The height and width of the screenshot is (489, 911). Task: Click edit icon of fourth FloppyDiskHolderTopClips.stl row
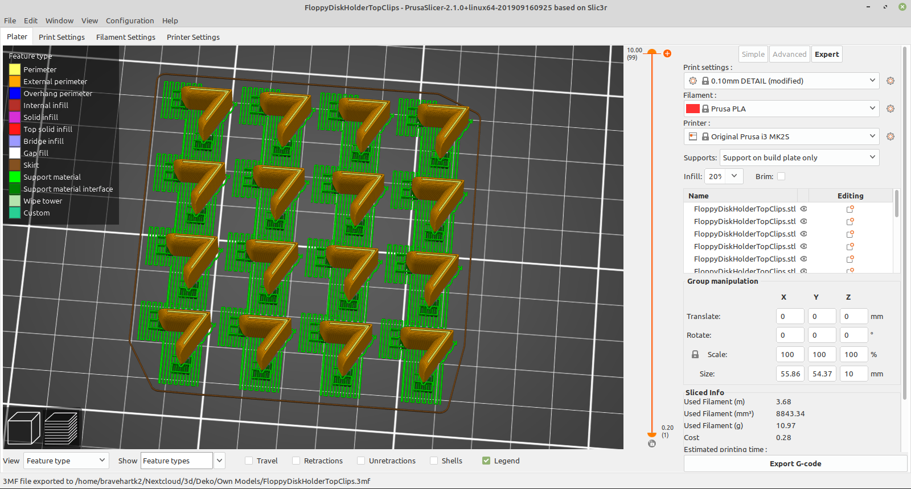850,246
